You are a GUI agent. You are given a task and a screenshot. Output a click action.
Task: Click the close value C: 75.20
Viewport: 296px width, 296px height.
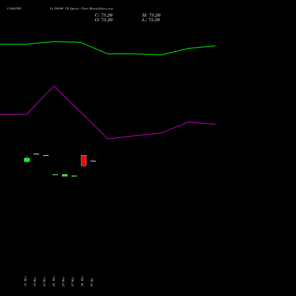click(x=104, y=15)
